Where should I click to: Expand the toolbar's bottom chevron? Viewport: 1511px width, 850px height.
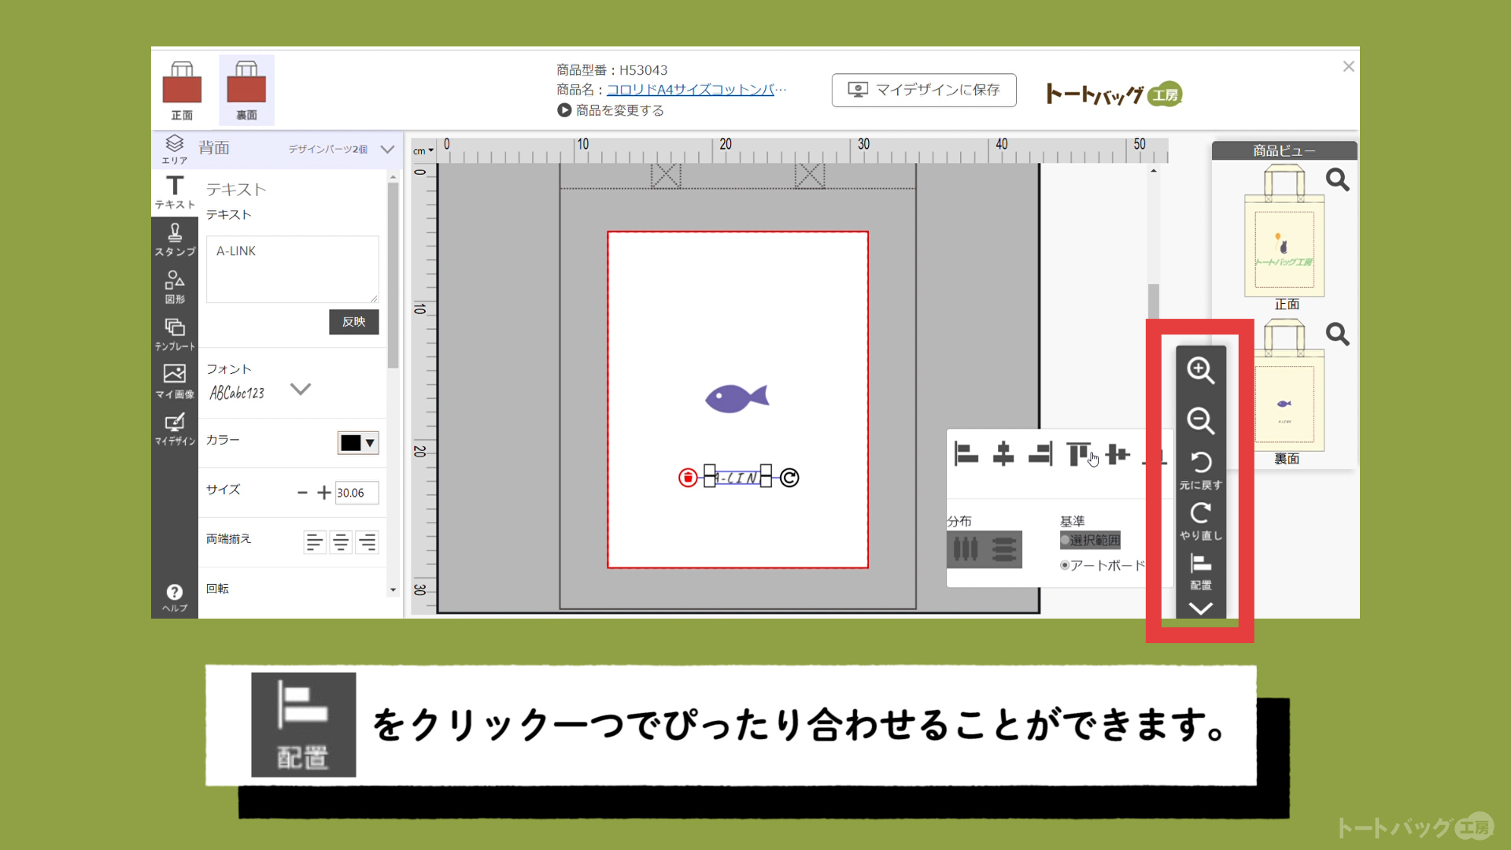[1200, 608]
